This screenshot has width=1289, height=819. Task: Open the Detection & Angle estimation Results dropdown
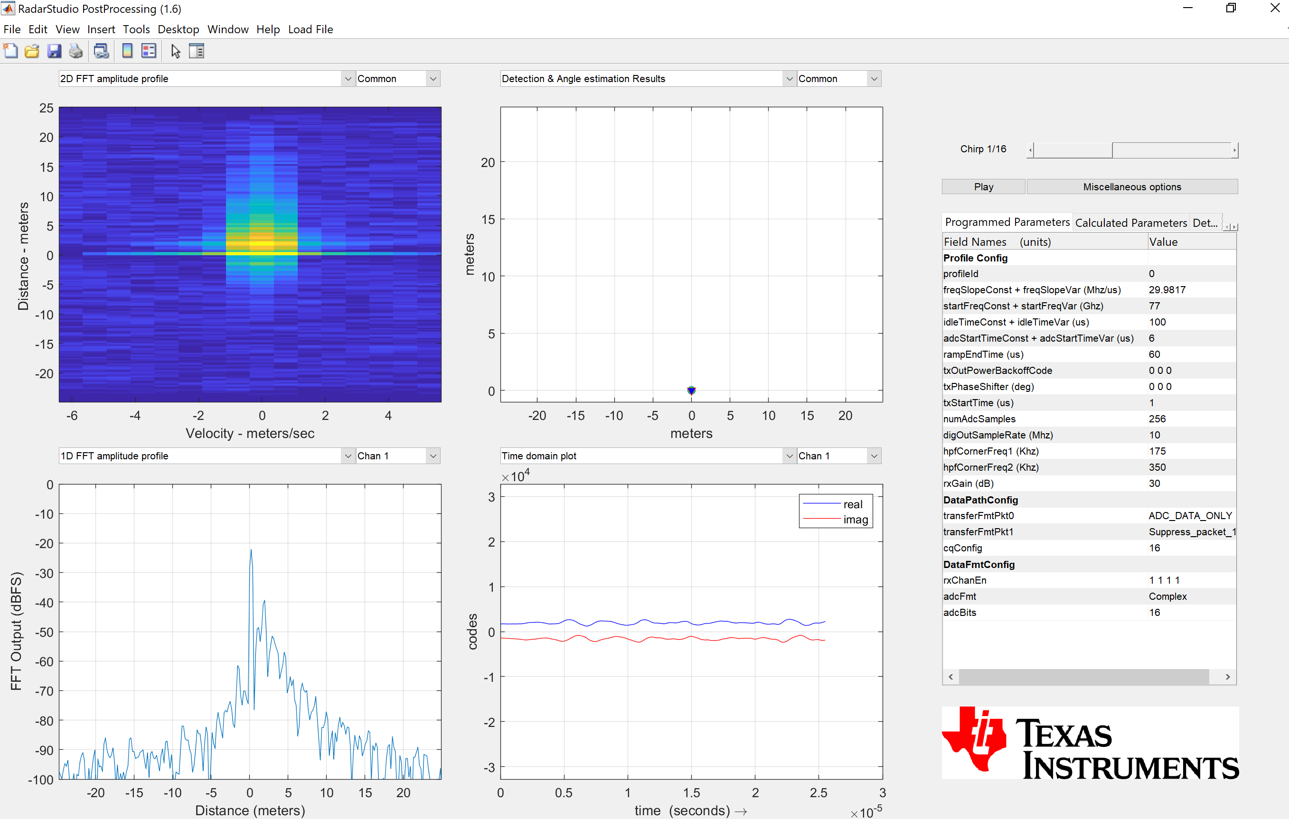coord(789,78)
